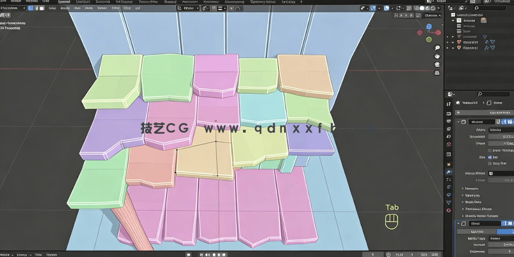Select solid viewport shading
Image resolution: width=514 pixels, height=257 pixels.
tap(422, 8)
